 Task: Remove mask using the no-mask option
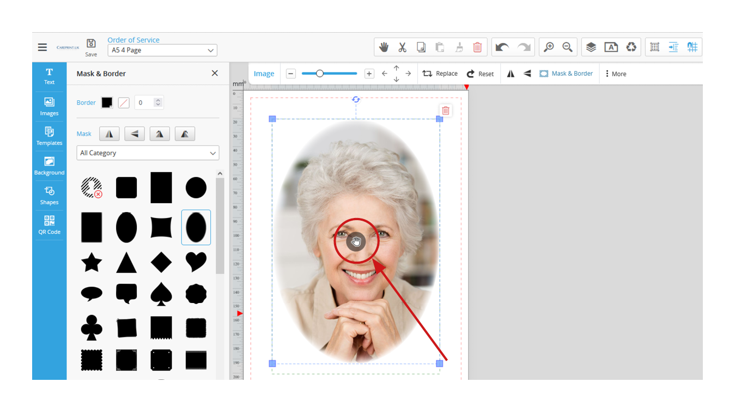[x=92, y=187]
